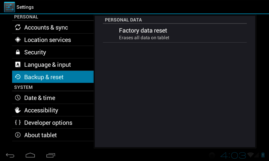Tap the Wi-Fi signal status icon
The width and height of the screenshot is (269, 161).
pos(251,155)
